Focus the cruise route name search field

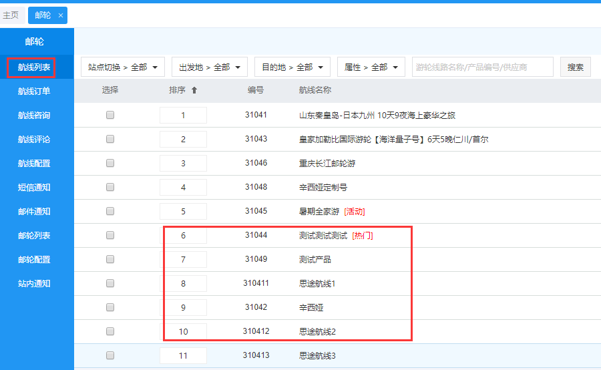click(x=482, y=67)
